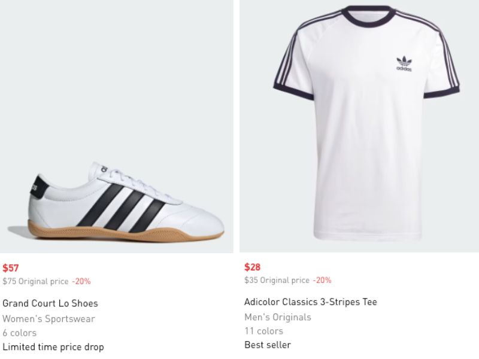Viewport: 479px width, 359px height.
Task: Click the Grand Court Lo Shoes title
Action: (x=50, y=303)
